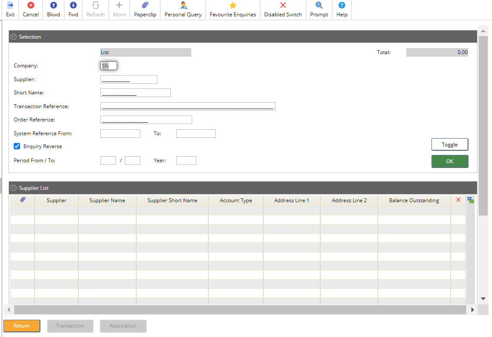Click the Order Reference field
The height and width of the screenshot is (337, 492).
(146, 120)
